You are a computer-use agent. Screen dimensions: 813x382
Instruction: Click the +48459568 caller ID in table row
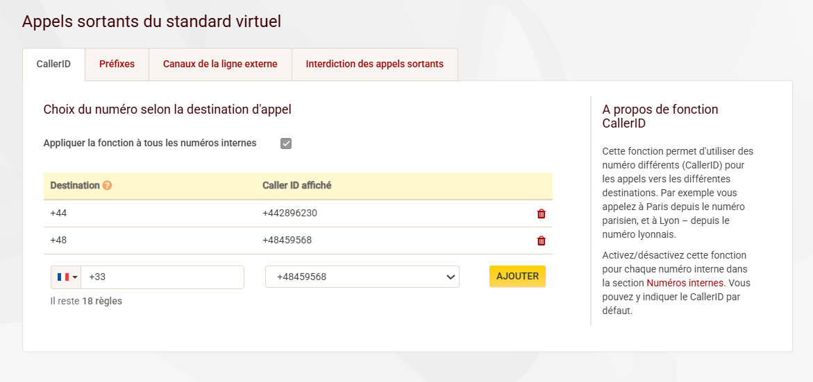(x=287, y=240)
